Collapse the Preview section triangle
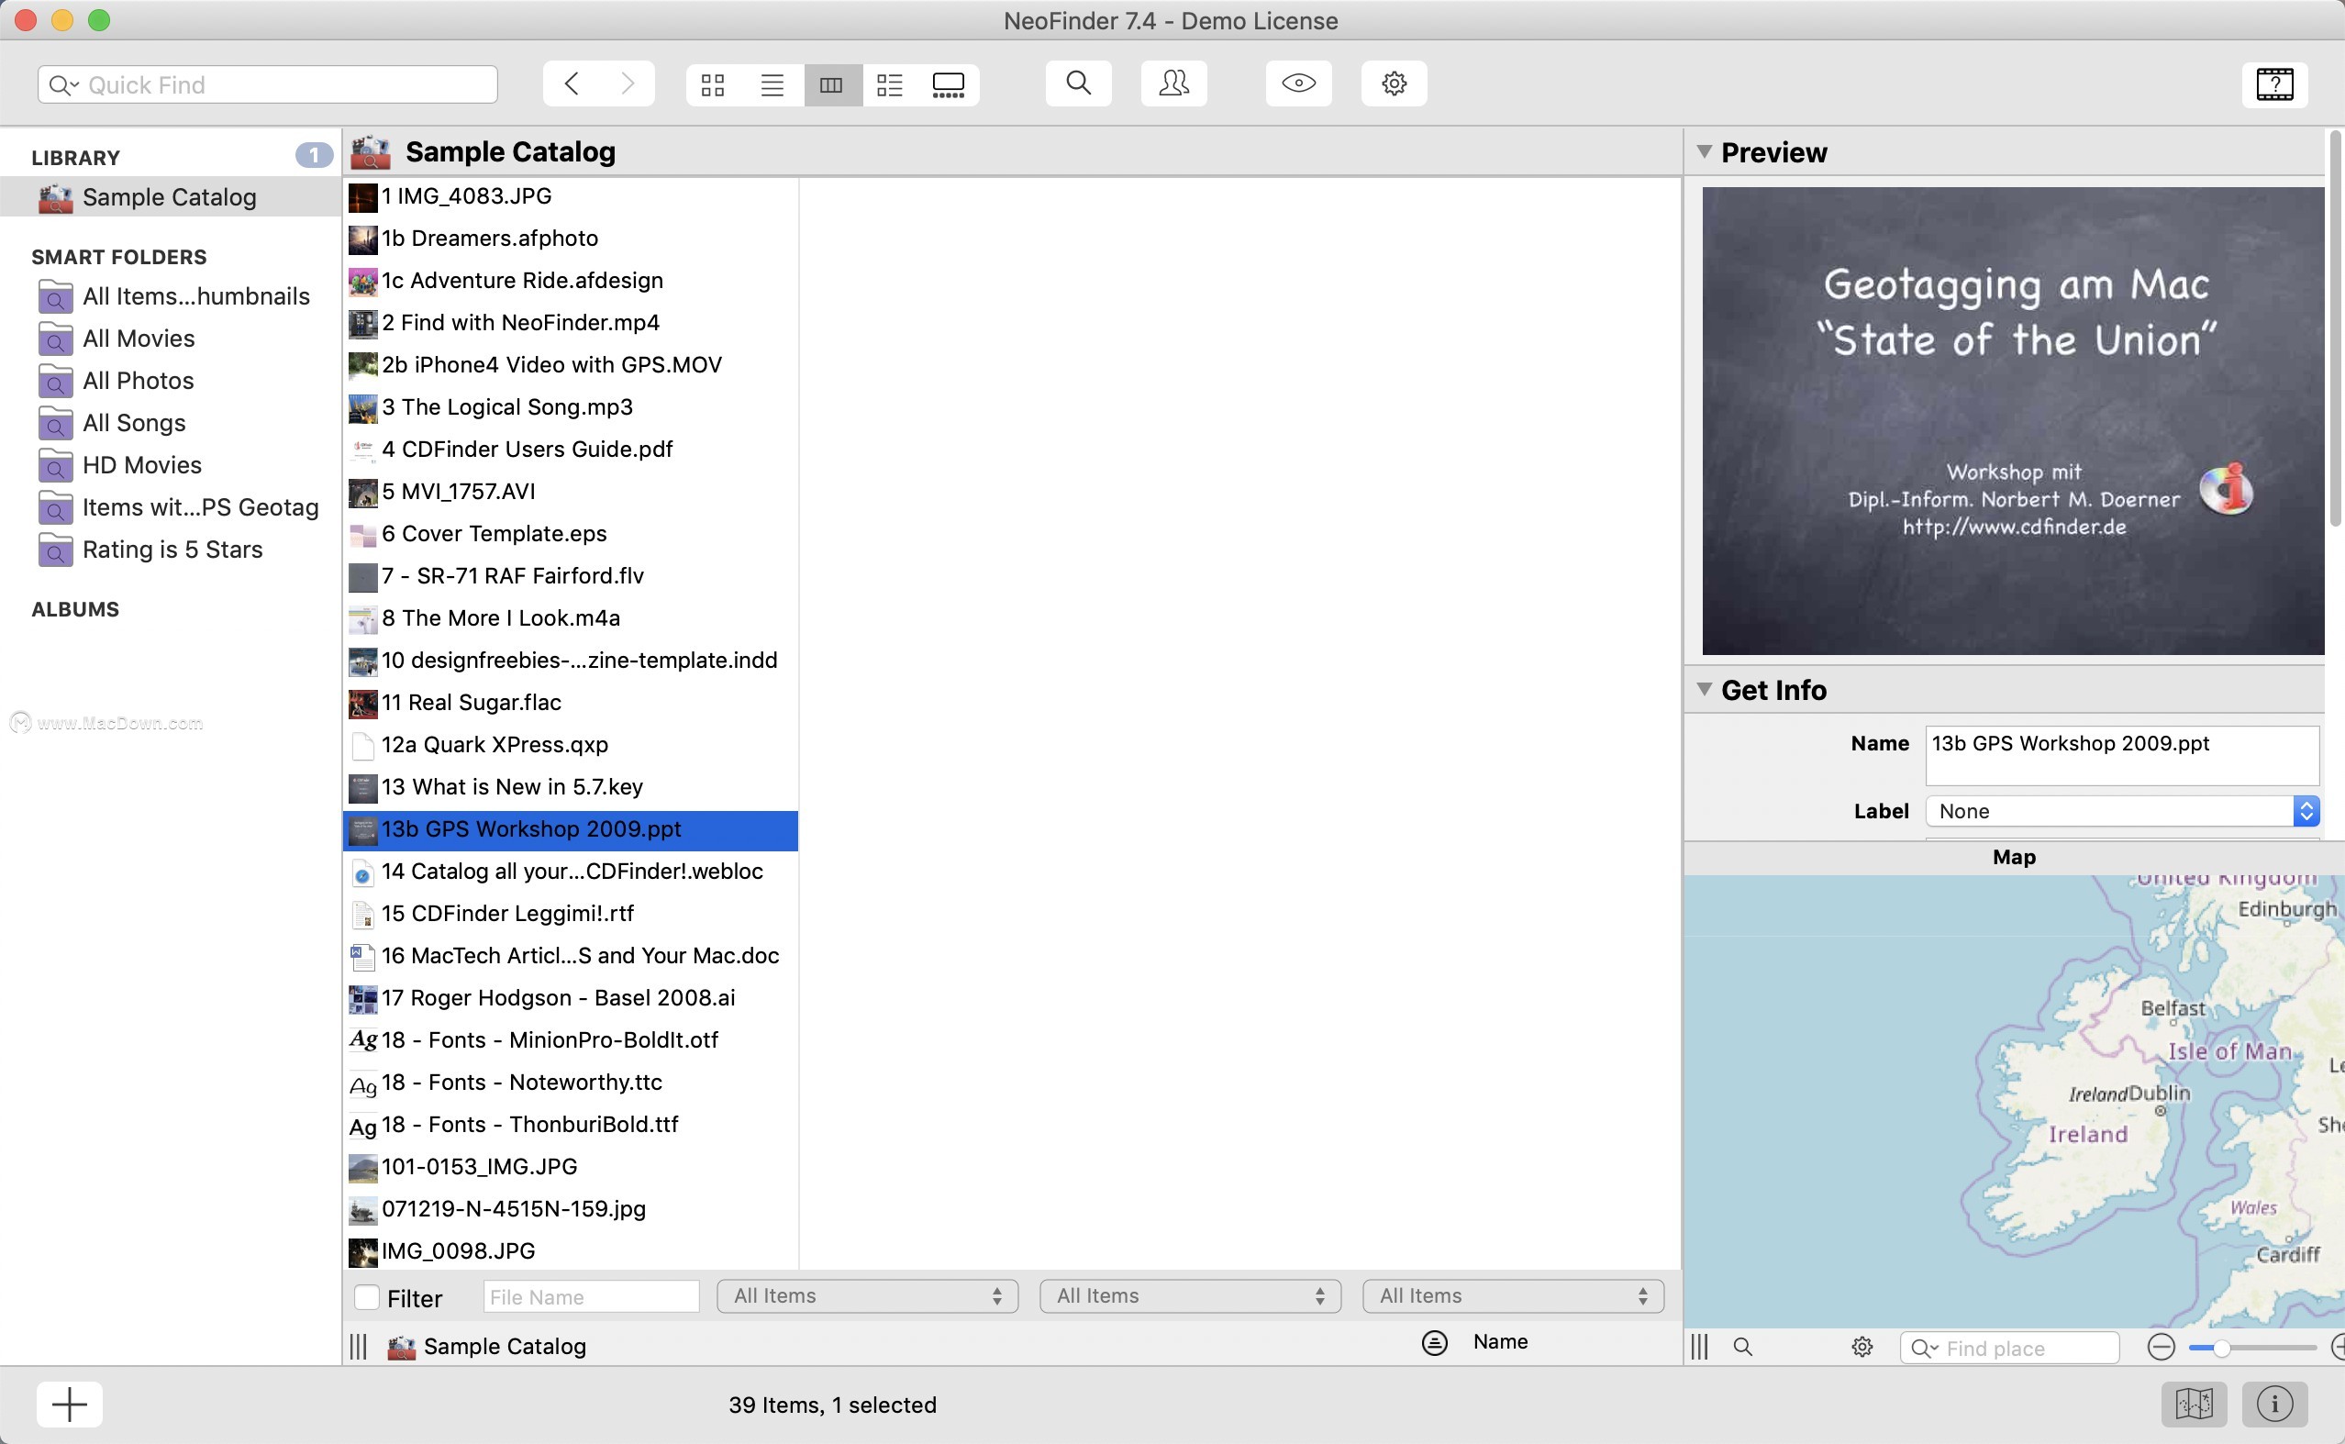2345x1444 pixels. pyautogui.click(x=1705, y=150)
